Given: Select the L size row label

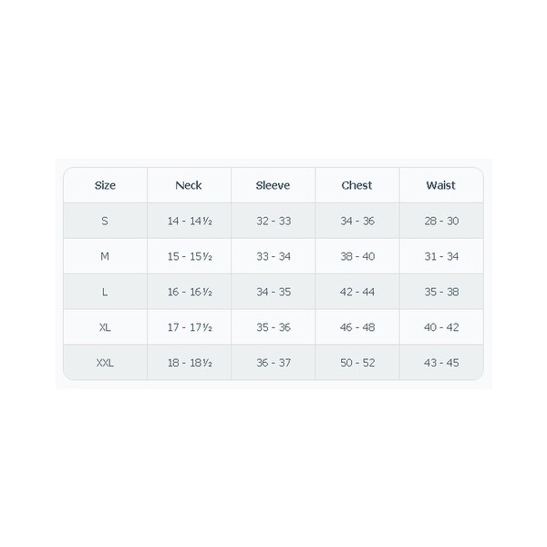Looking at the screenshot, I should [105, 292].
